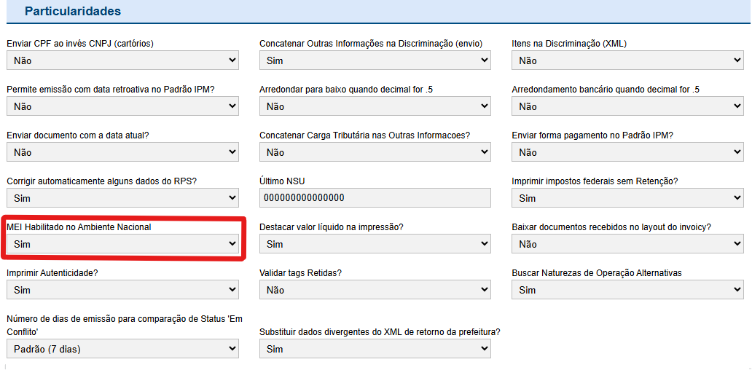Expand 'Substituir dados divergentes do XML' dropdown

click(375, 350)
